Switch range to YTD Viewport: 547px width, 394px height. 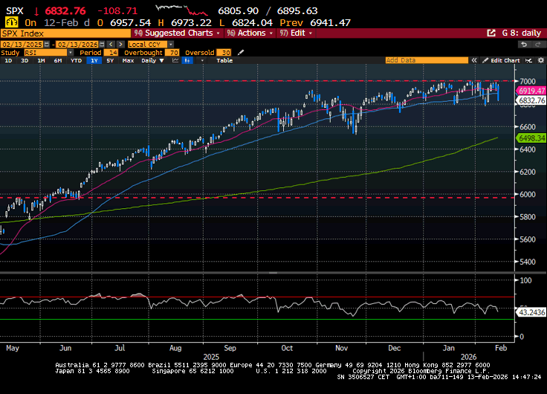click(x=76, y=60)
